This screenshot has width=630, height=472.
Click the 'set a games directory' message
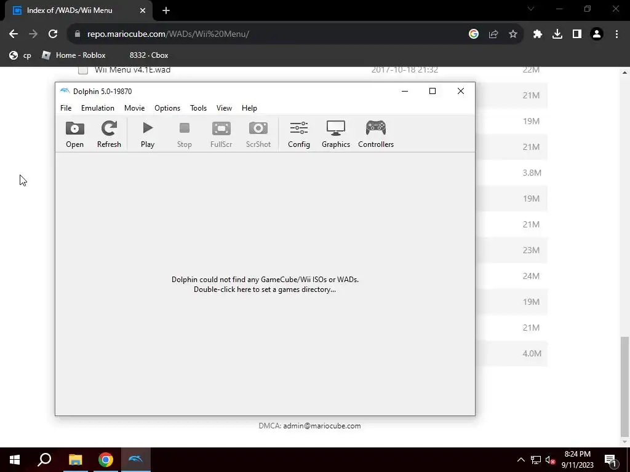pos(265,284)
